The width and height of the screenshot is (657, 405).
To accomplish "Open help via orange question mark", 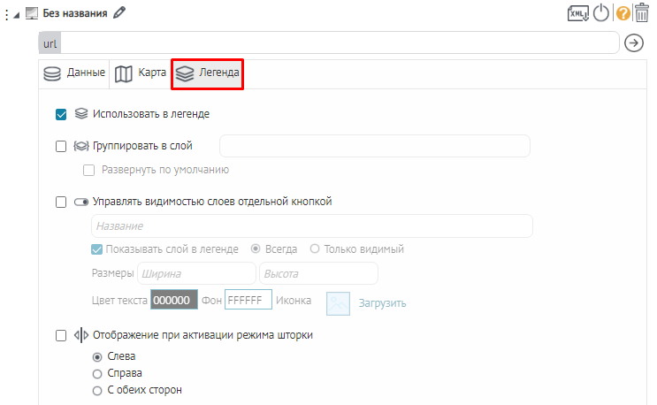I will pos(623,13).
